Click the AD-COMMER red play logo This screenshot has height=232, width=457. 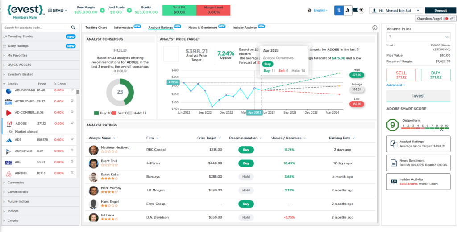9,113
